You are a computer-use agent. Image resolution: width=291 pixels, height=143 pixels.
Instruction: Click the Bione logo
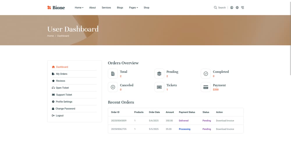click(56, 8)
